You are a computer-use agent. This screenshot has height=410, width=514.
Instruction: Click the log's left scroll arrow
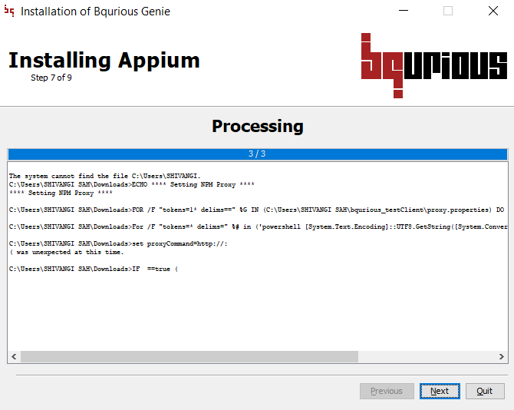(14, 356)
